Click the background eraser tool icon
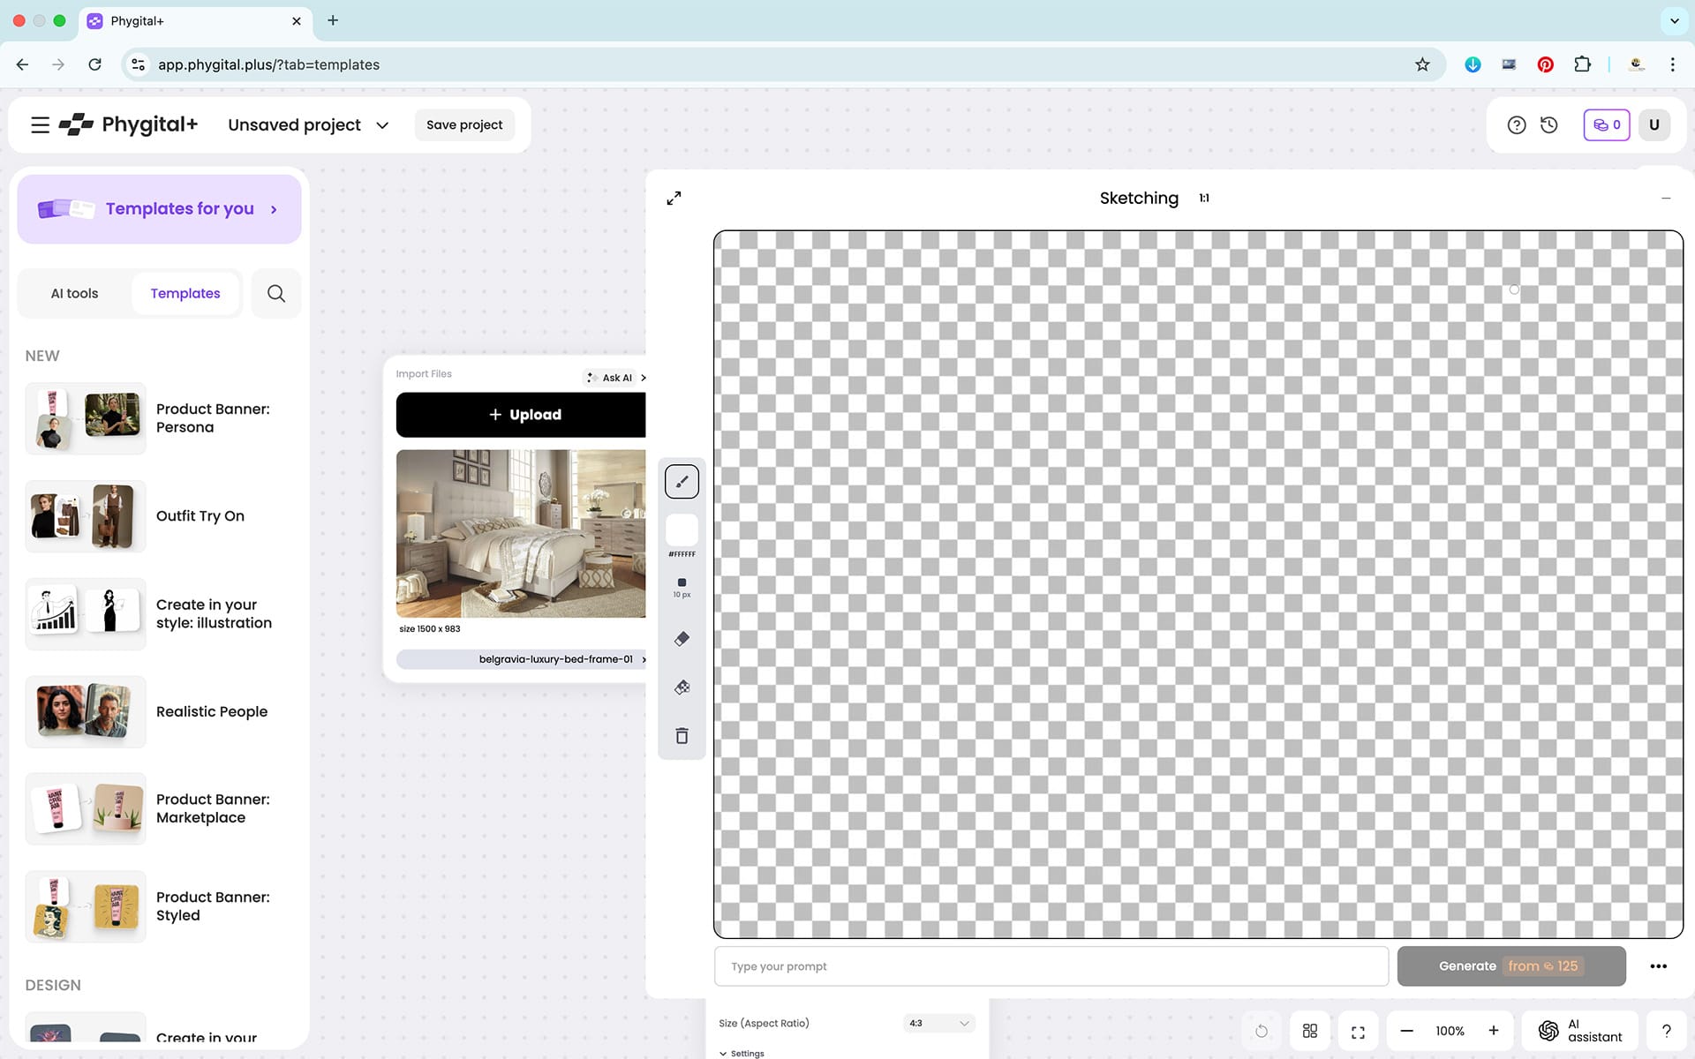Screen dimensions: 1695x1059 pyautogui.click(x=682, y=687)
